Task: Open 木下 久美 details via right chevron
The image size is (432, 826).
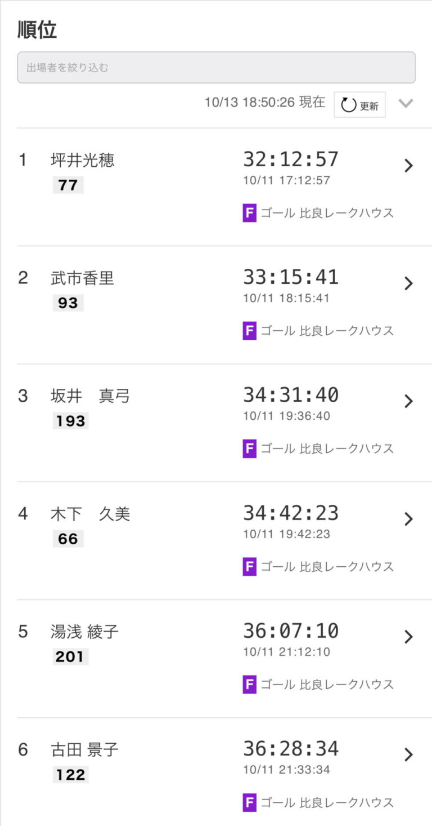Action: click(409, 519)
